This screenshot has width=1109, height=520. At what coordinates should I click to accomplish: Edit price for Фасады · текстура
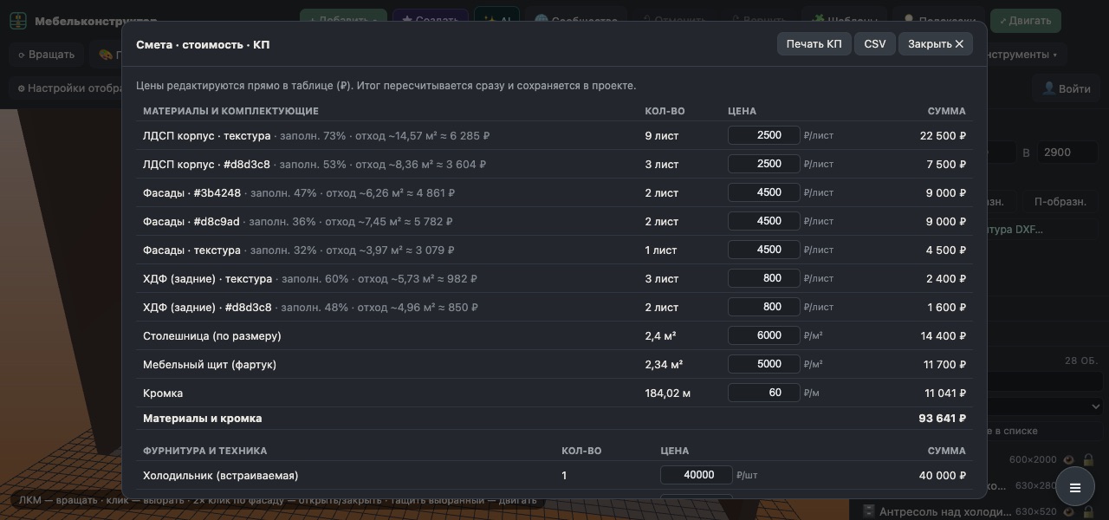(763, 250)
